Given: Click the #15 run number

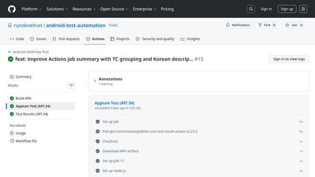Looking at the screenshot, I should point(199,59).
